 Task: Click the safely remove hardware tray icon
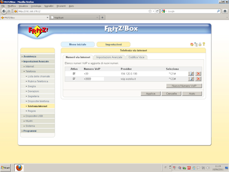[184, 168]
